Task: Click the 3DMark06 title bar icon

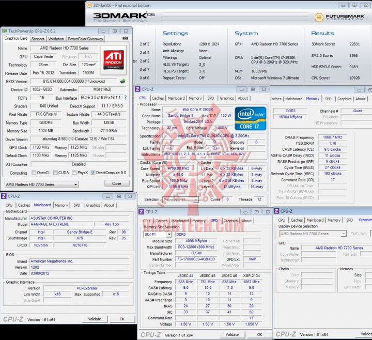Action: (x=89, y=5)
